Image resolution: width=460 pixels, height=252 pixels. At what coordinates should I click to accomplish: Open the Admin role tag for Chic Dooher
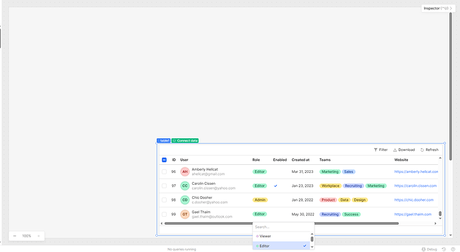(x=260, y=200)
